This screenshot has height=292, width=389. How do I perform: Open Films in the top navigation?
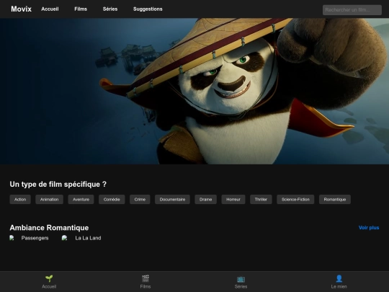tap(81, 9)
